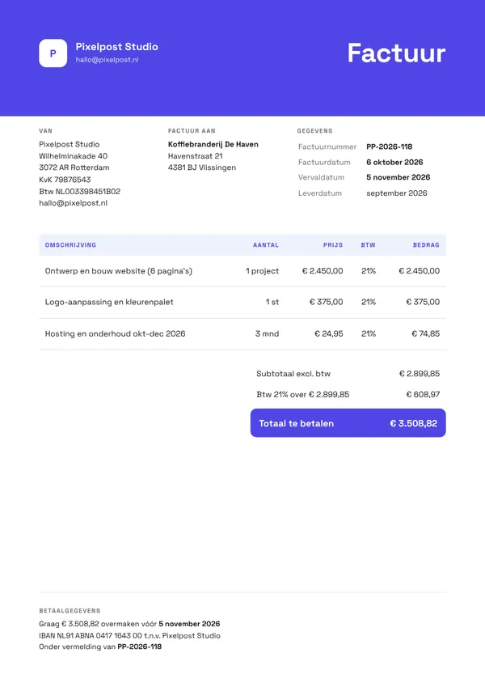
Task: Click the € 3.508,82 total amount
Action: 414,423
